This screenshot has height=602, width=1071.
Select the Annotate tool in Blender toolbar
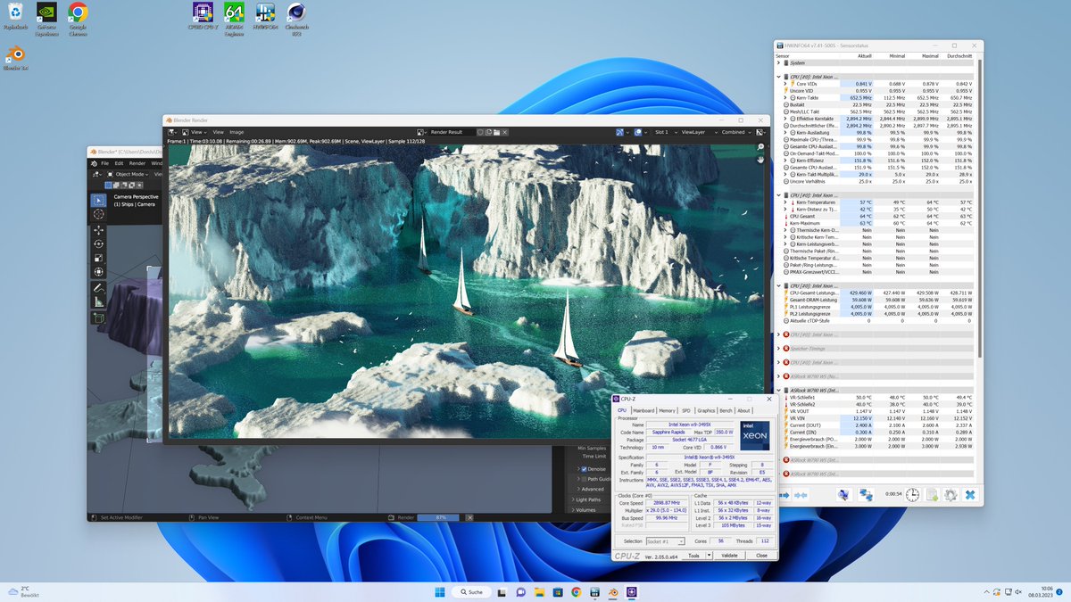98,288
